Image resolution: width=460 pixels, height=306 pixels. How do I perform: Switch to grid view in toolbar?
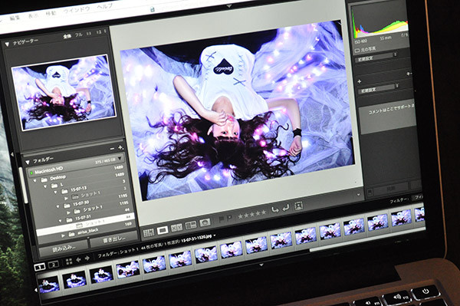[x=149, y=232]
